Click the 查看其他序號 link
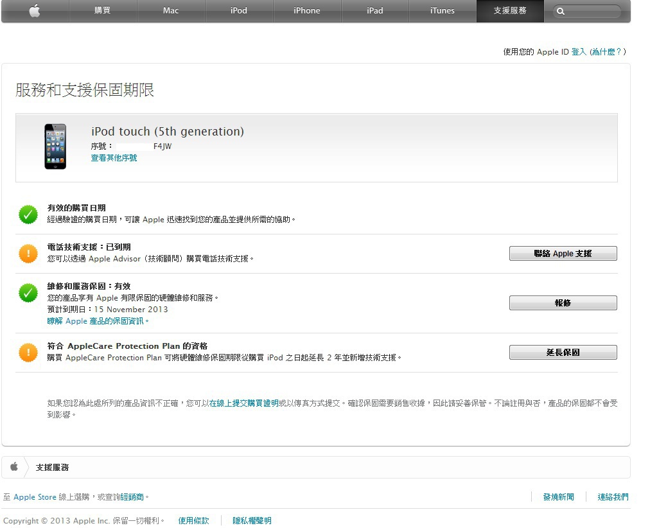 (114, 158)
